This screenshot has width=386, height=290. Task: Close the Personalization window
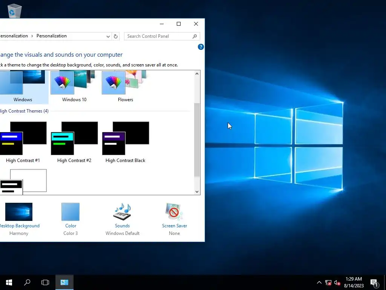[196, 24]
